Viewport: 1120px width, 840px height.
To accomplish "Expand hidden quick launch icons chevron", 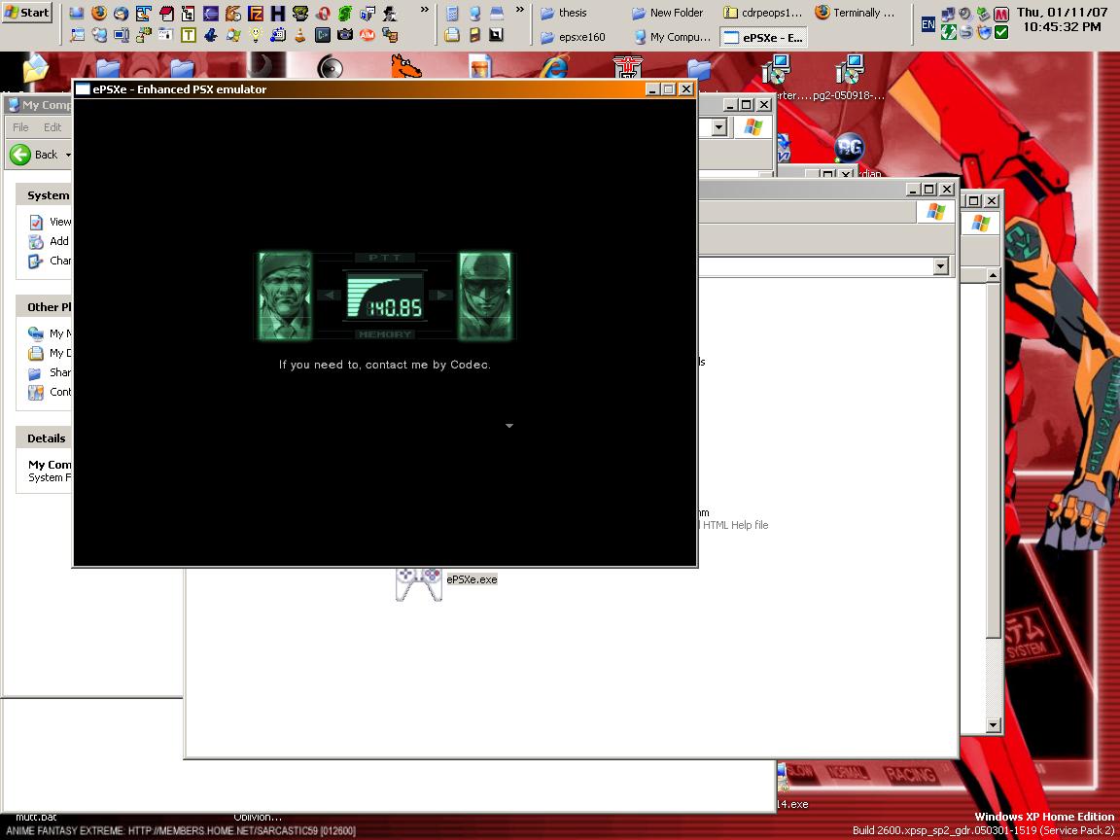I will coord(424,10).
